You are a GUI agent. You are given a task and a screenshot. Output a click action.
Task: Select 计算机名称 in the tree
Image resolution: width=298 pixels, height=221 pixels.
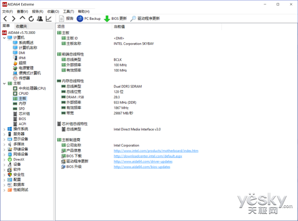coord(25,48)
